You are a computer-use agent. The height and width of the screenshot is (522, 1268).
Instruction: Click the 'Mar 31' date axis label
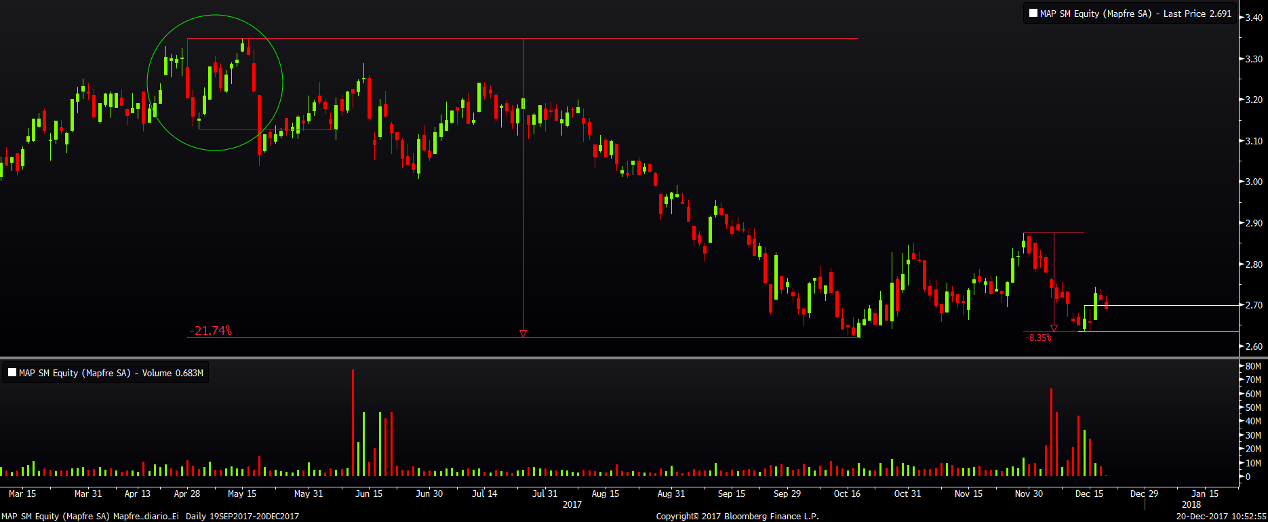[x=88, y=494]
